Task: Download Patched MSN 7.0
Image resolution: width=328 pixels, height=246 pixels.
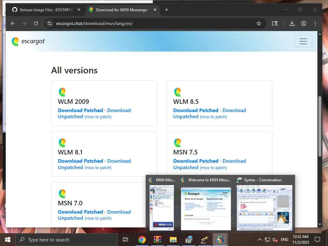Action: 80,212
